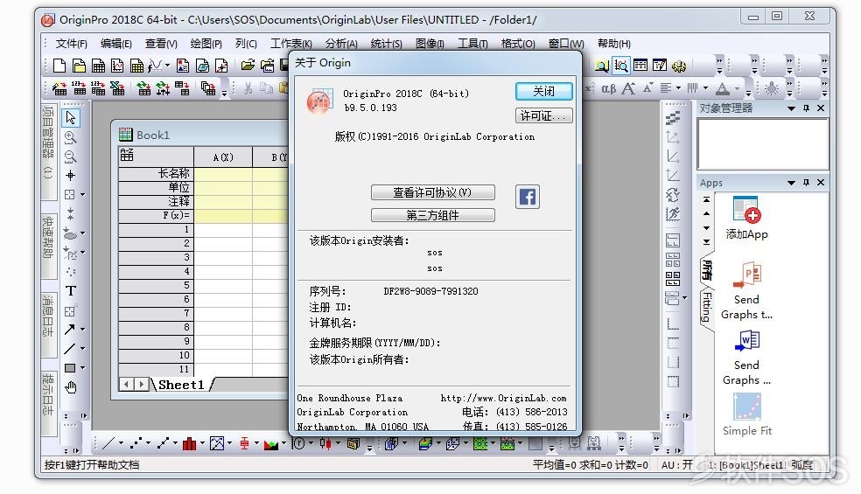The height and width of the screenshot is (494, 861).
Task: Expand the Scatter plot type dropdown arrow
Action: point(148,443)
